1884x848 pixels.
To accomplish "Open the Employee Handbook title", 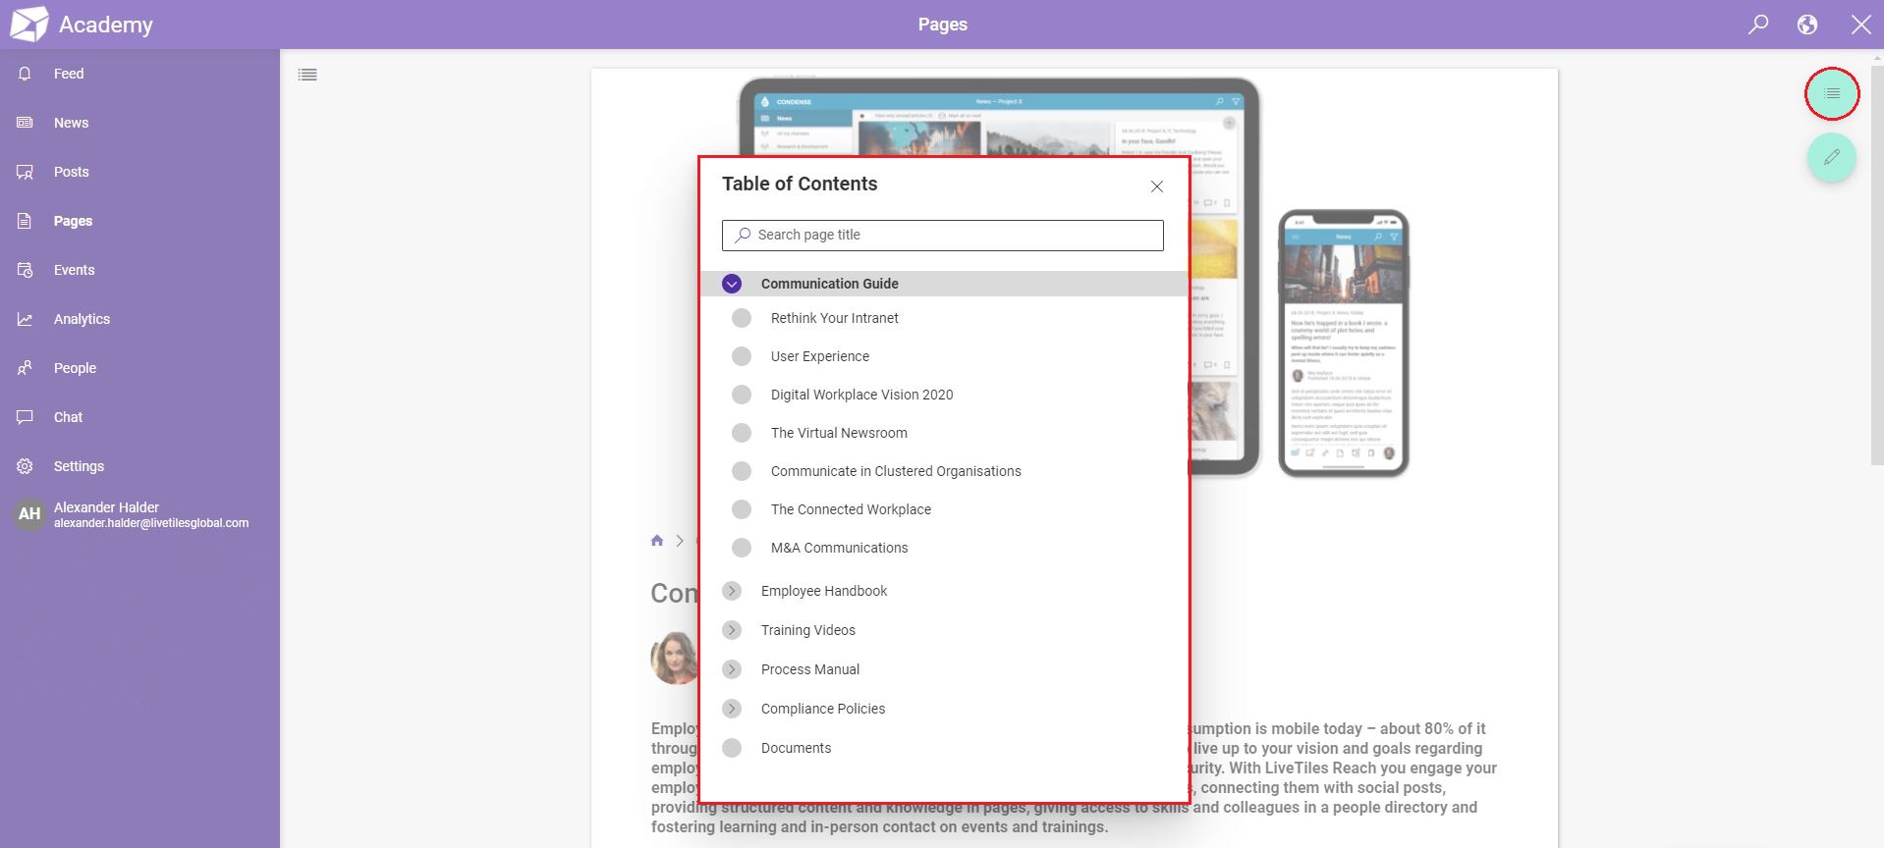I will pos(823,591).
